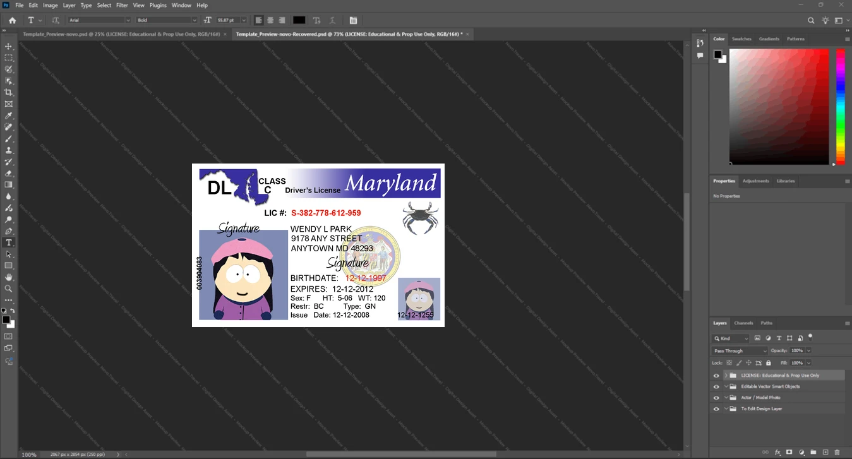Select the Hand tool
The image size is (852, 459).
click(x=9, y=277)
